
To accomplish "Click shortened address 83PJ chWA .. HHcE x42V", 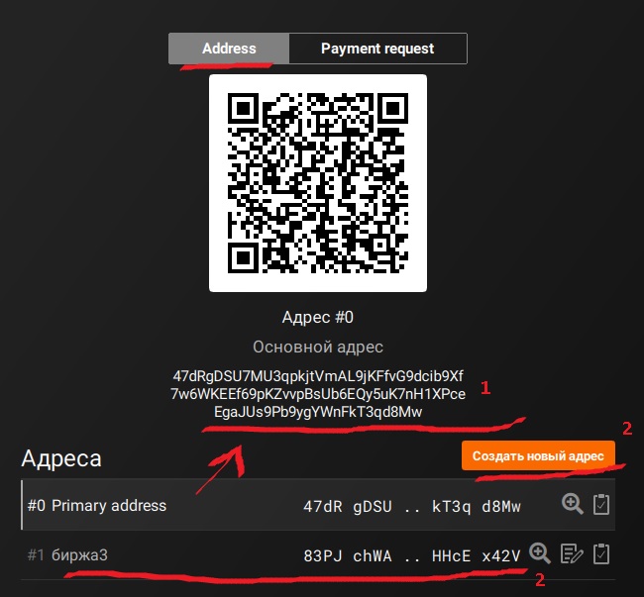I will pyautogui.click(x=412, y=556).
